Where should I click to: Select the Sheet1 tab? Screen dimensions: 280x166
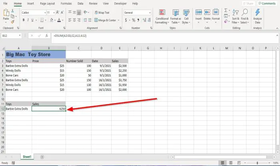tap(27, 157)
